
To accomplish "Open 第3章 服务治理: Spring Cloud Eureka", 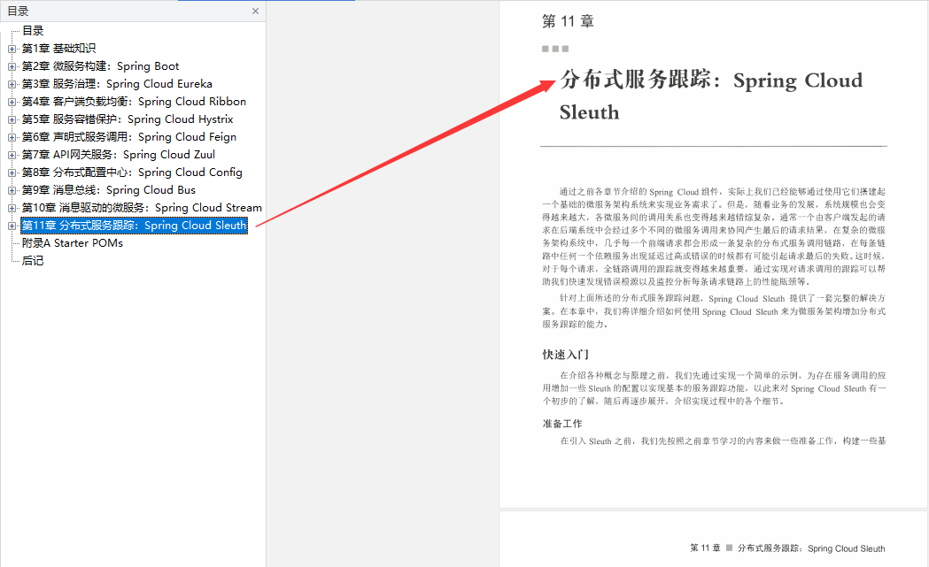I will [117, 84].
